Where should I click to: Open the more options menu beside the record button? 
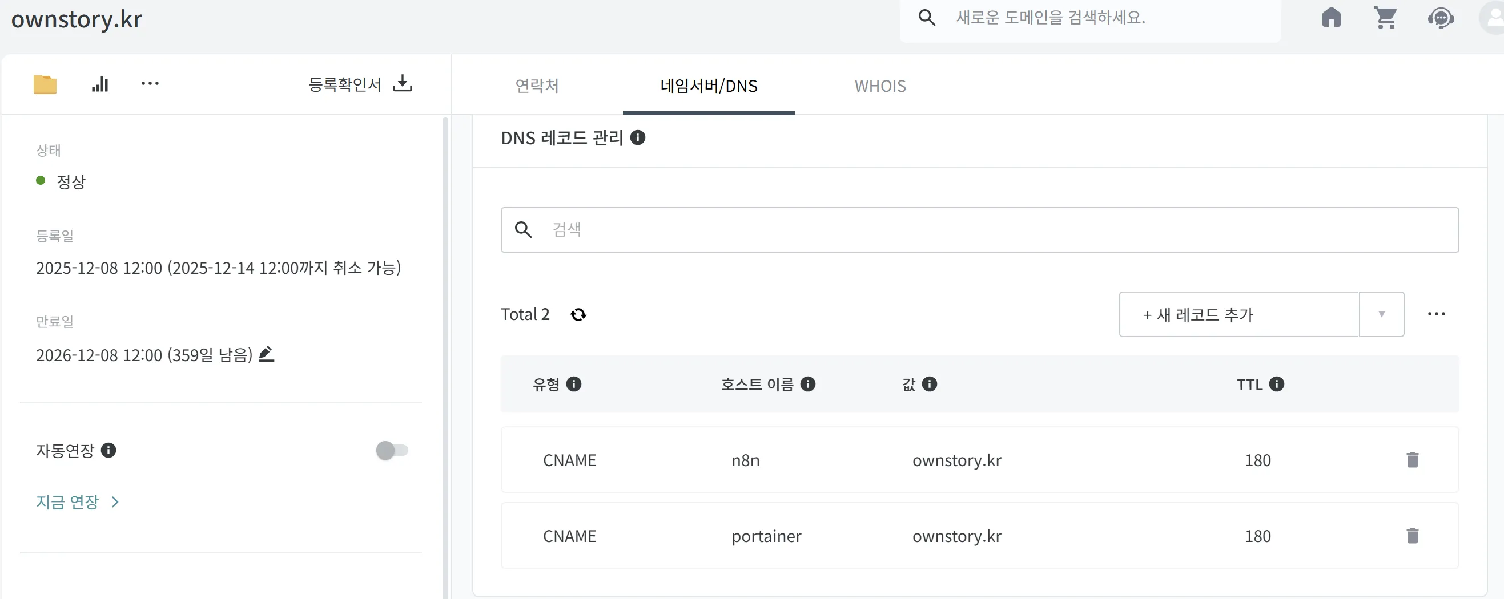pos(1437,314)
